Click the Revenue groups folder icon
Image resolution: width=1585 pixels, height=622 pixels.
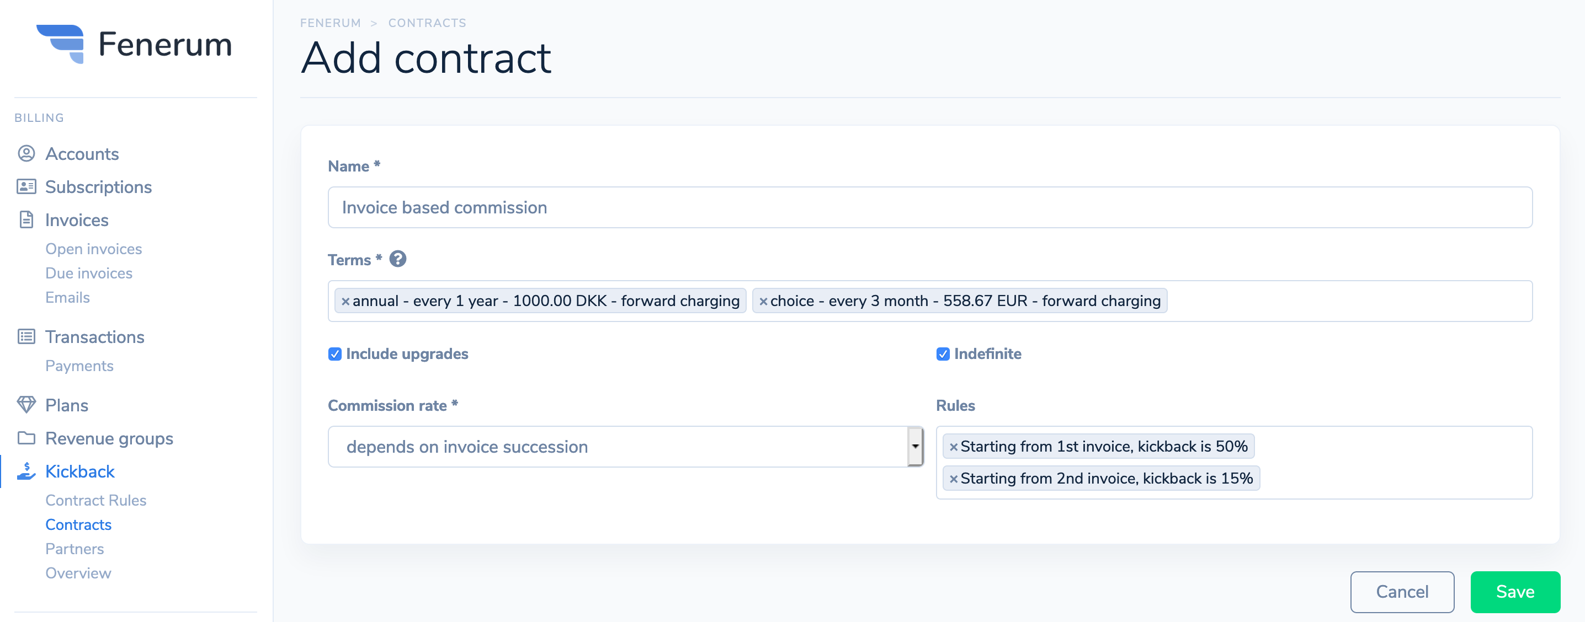click(26, 438)
